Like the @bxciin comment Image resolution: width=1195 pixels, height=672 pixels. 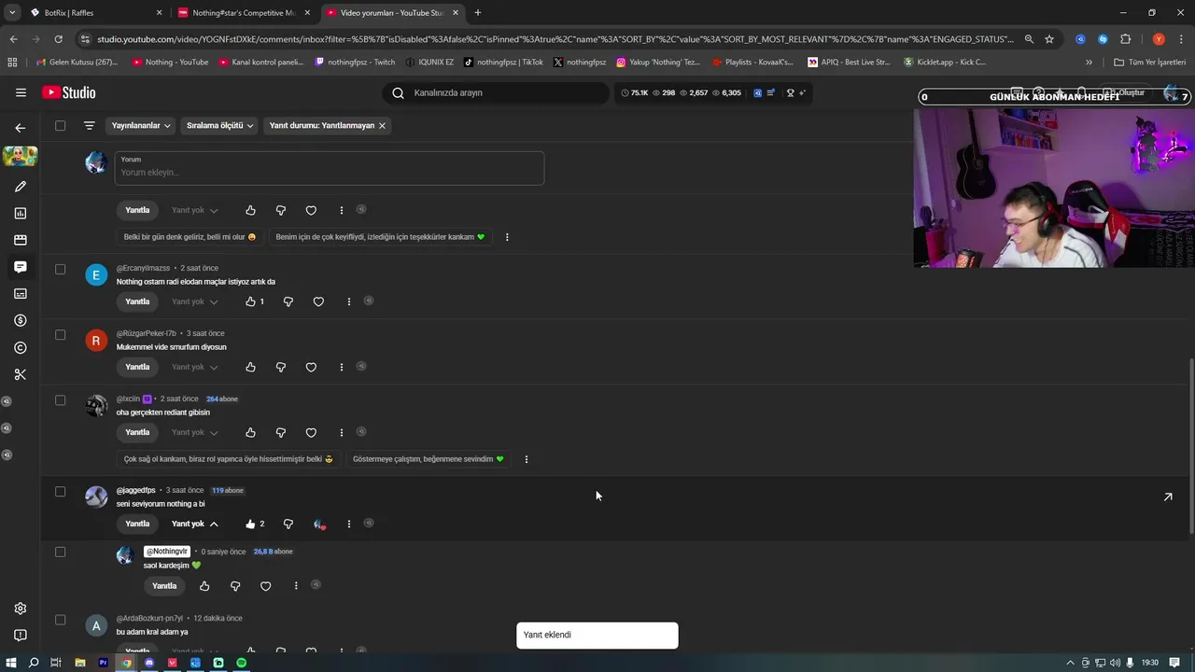(x=250, y=432)
